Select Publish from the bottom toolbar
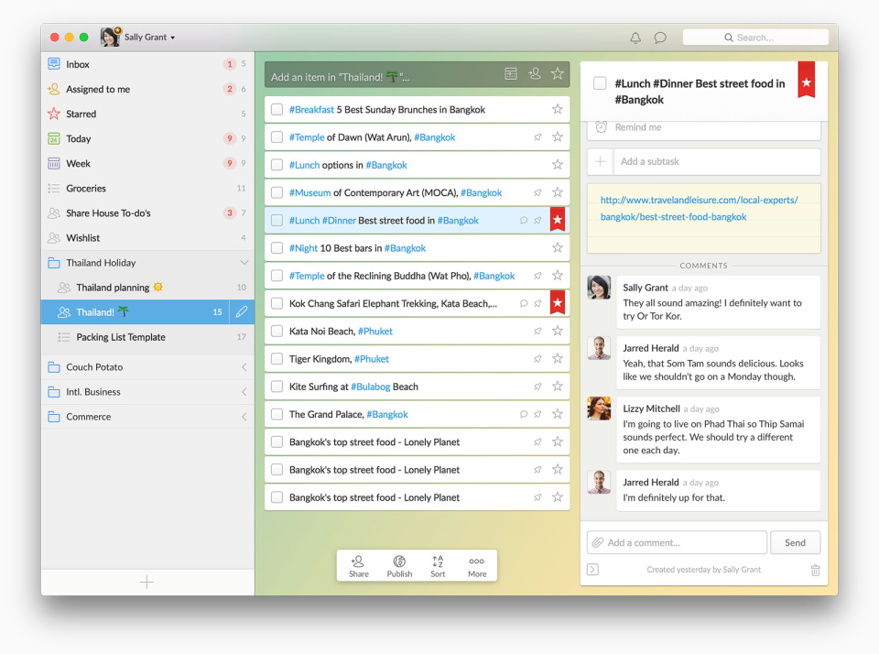Viewport: 879px width, 654px height. (397, 565)
